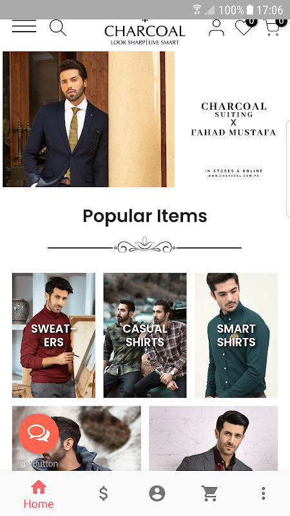Open the Casual Shirts category

[x=145, y=335]
